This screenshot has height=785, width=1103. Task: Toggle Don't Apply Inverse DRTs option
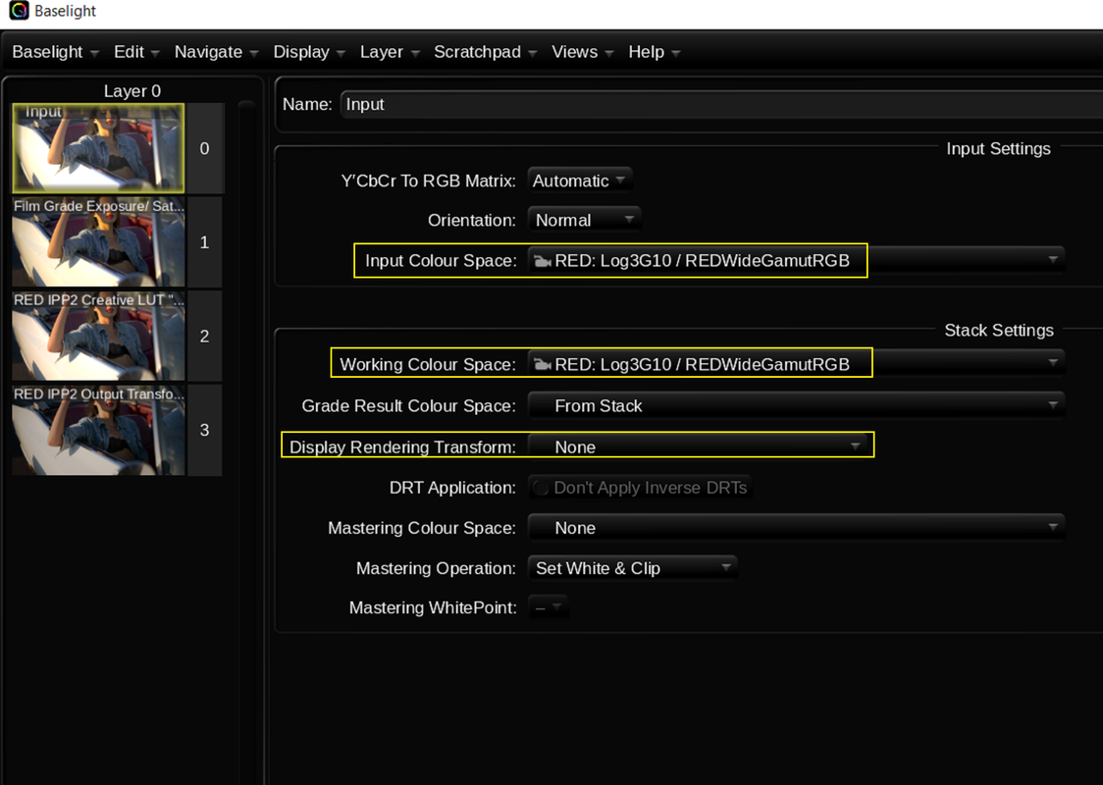(x=640, y=488)
